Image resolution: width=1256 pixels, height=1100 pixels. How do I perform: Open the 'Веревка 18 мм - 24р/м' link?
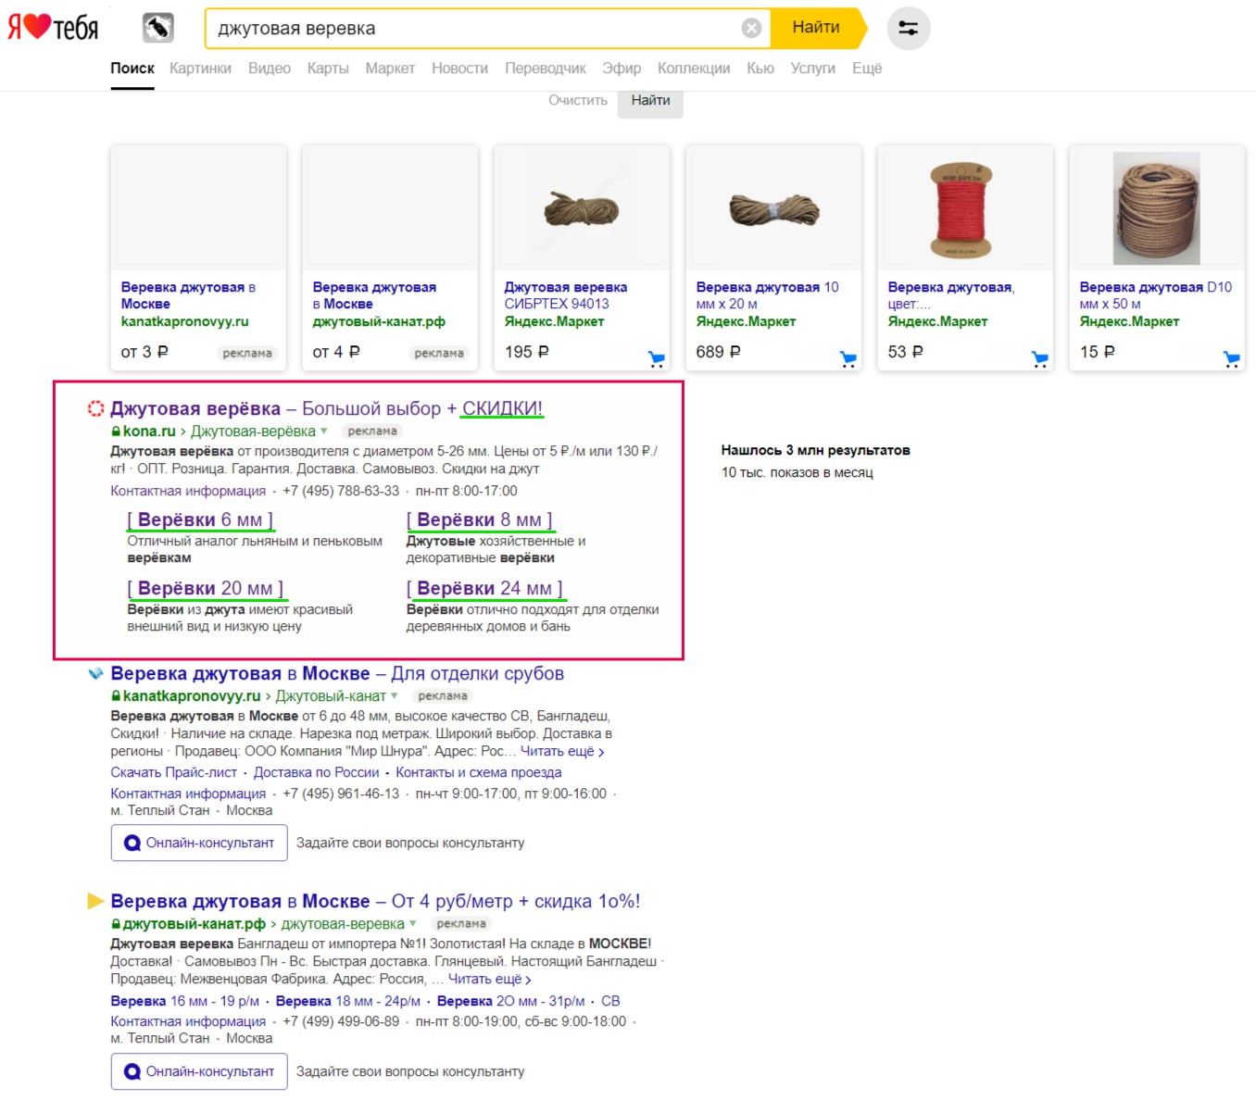coord(348,1001)
